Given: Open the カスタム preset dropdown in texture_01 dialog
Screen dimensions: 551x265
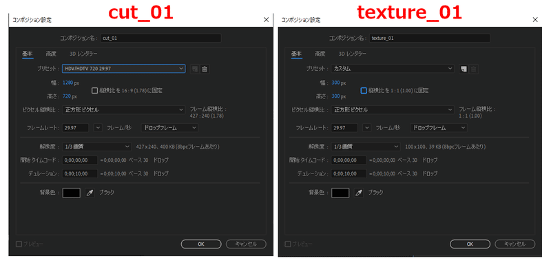Looking at the screenshot, I should click(393, 69).
